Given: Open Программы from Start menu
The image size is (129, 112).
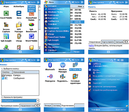Looking at the screenshot, I should pyautogui.click(x=57, y=44).
